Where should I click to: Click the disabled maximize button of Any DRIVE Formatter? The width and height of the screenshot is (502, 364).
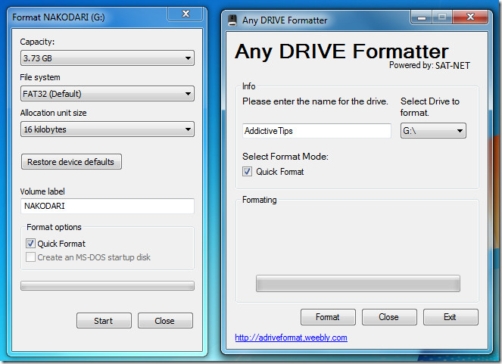point(442,17)
